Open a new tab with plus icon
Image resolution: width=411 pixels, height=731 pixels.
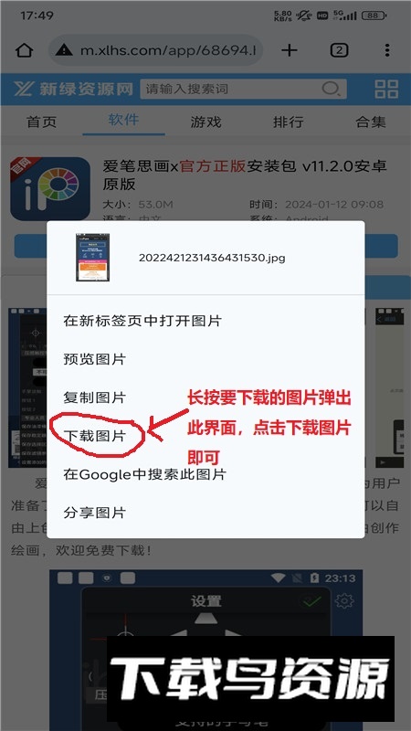[x=290, y=50]
